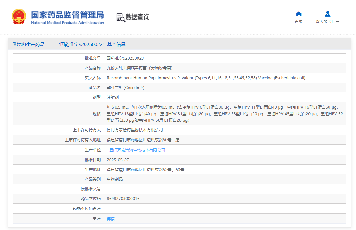Select trade name 馨可宁9 (Cecolin 9)
The height and width of the screenshot is (230, 356).
(x=126, y=88)
